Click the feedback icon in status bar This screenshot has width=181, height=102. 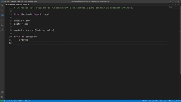(176, 101)
